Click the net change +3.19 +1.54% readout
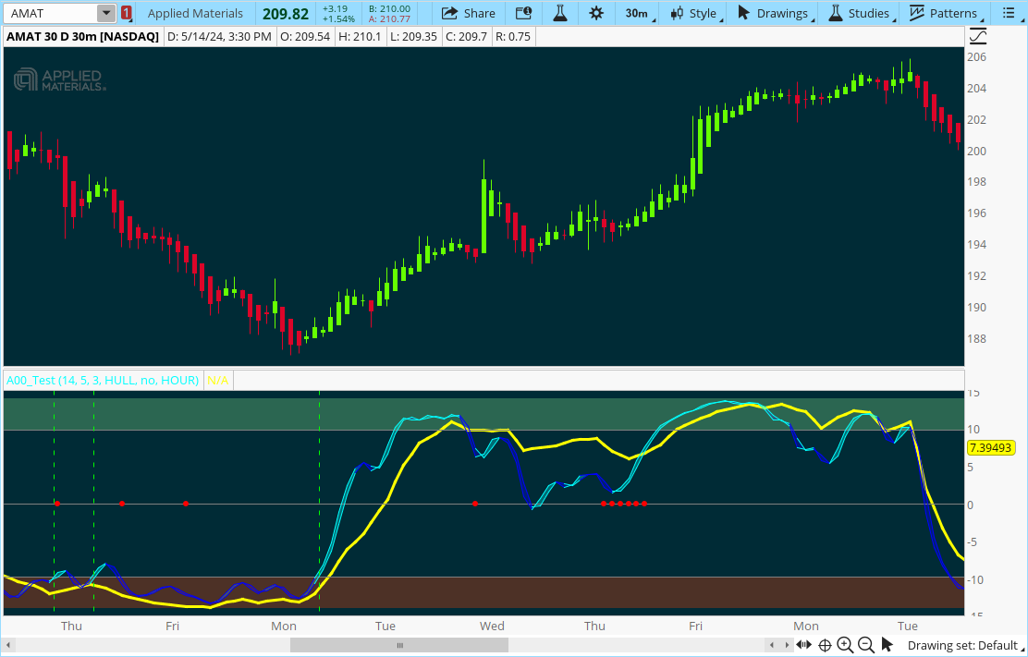 (x=338, y=14)
